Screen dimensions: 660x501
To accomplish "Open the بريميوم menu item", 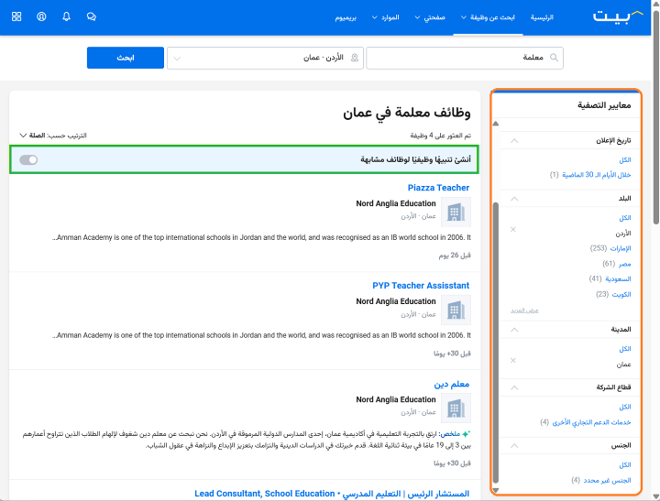I will coord(346,17).
